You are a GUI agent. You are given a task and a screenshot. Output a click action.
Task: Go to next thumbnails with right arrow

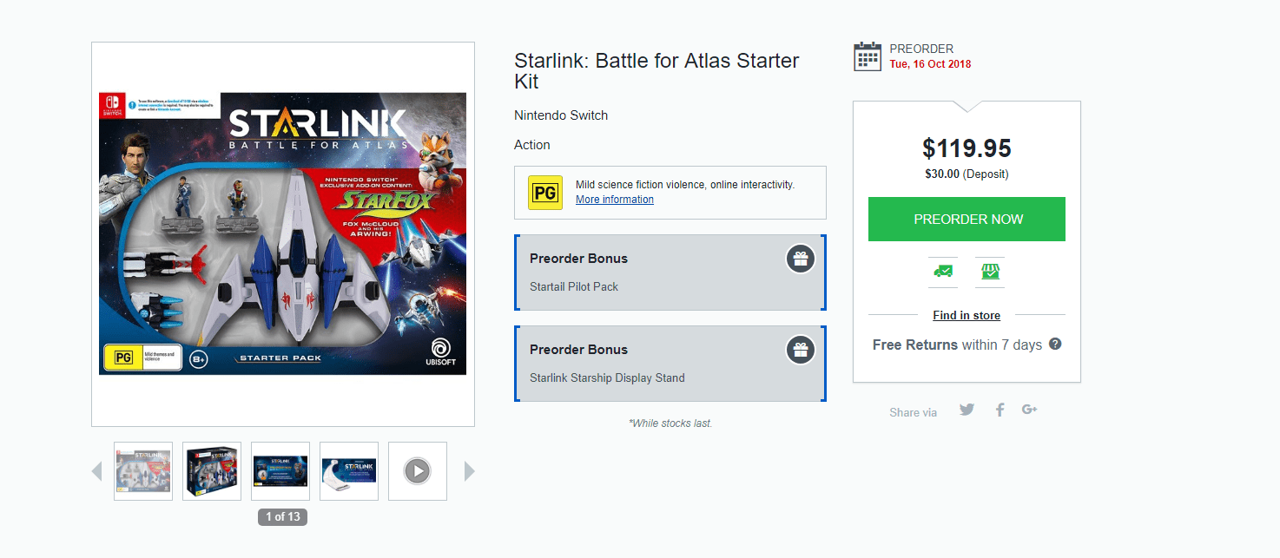[x=470, y=471]
